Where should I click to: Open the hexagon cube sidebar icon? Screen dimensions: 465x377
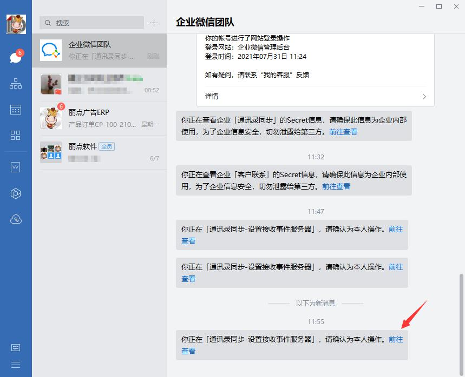tap(16, 193)
